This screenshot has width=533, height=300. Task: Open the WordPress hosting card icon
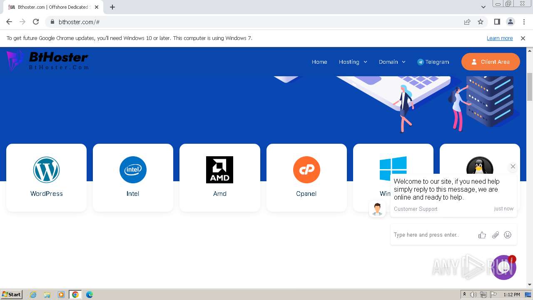pyautogui.click(x=47, y=170)
